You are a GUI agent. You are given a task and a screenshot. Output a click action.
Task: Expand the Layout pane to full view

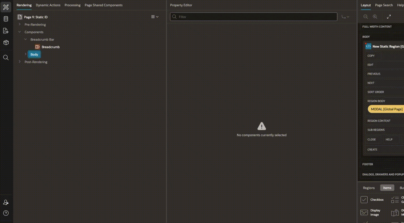(389, 17)
